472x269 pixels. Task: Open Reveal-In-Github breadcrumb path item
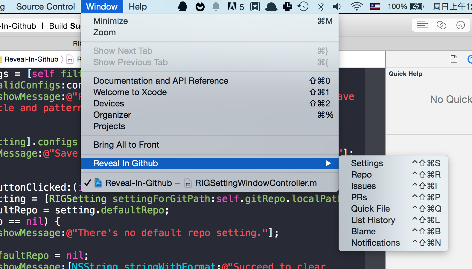click(31, 59)
